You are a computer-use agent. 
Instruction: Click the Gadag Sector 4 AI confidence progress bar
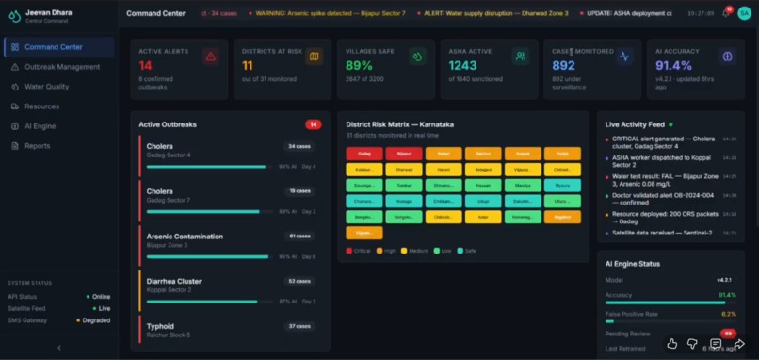pyautogui.click(x=209, y=167)
